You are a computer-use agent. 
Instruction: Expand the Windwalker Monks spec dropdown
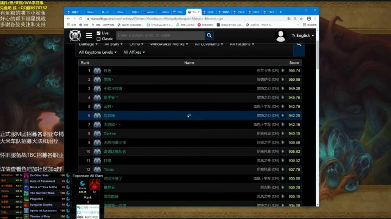click(x=169, y=44)
